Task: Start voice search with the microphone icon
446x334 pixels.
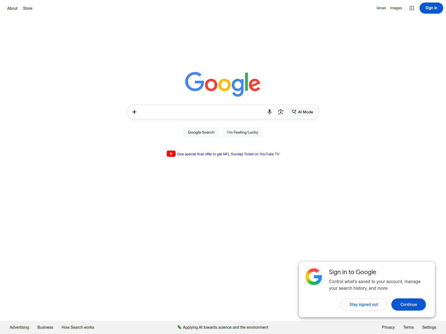Action: 270,112
